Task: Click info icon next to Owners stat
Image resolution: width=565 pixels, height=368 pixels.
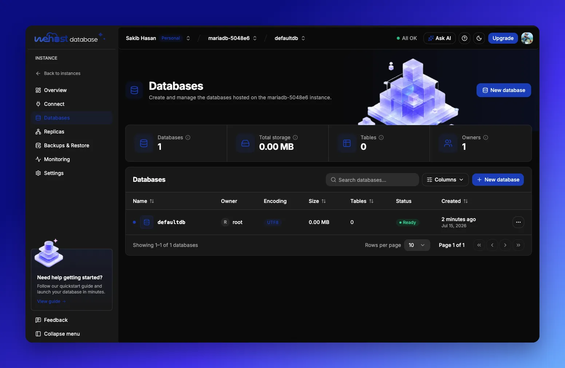Action: point(486,137)
